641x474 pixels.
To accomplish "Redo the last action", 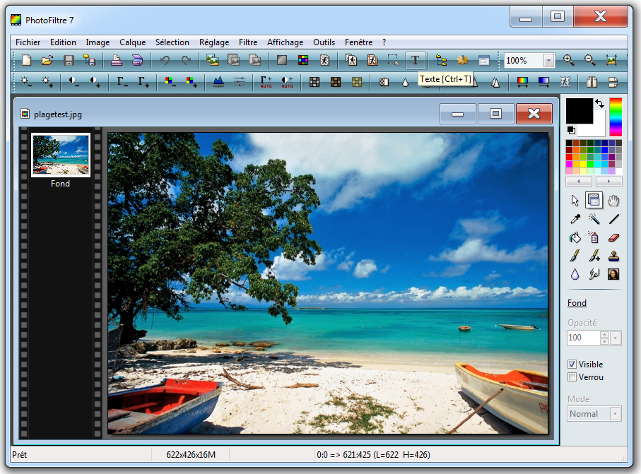I will [x=186, y=61].
